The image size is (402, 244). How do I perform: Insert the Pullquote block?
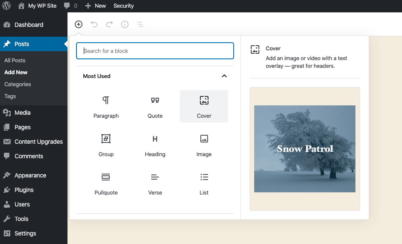pos(106,183)
